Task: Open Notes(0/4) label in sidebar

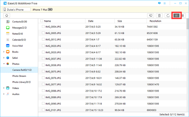Action: click(x=17, y=34)
